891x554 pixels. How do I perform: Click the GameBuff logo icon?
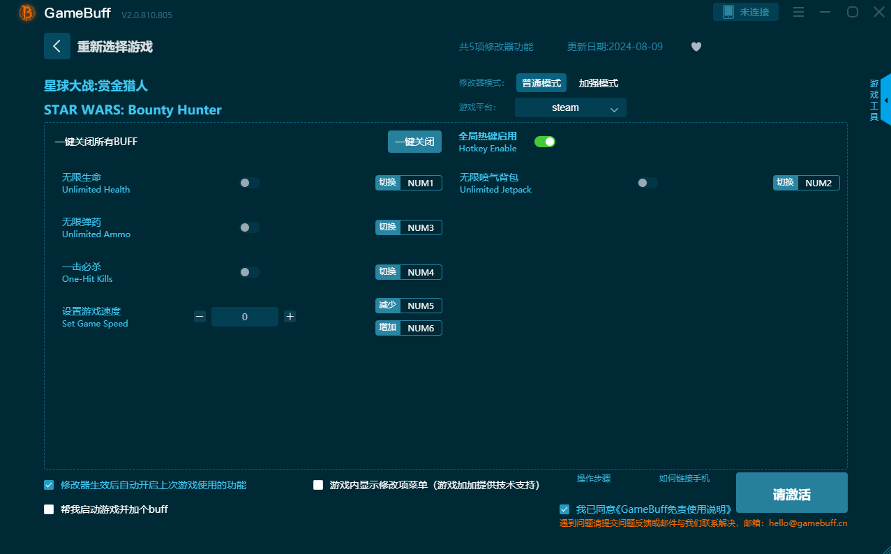(27, 13)
